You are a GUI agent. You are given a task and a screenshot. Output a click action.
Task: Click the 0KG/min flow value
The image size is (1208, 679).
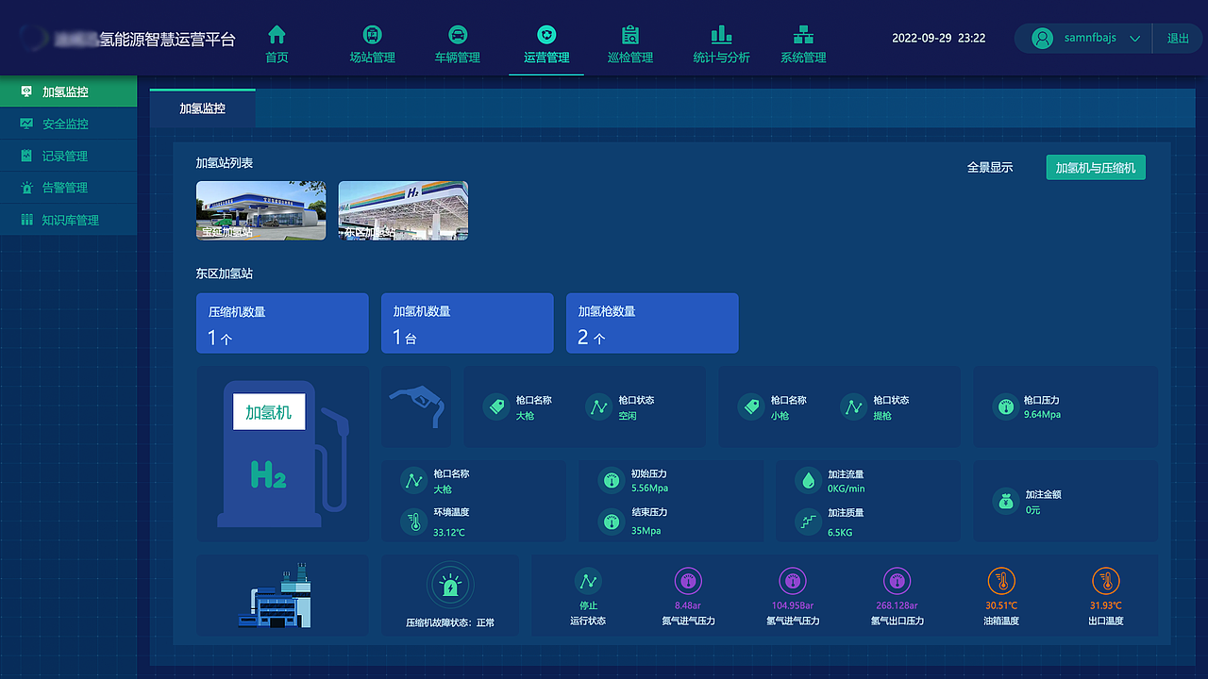[847, 489]
